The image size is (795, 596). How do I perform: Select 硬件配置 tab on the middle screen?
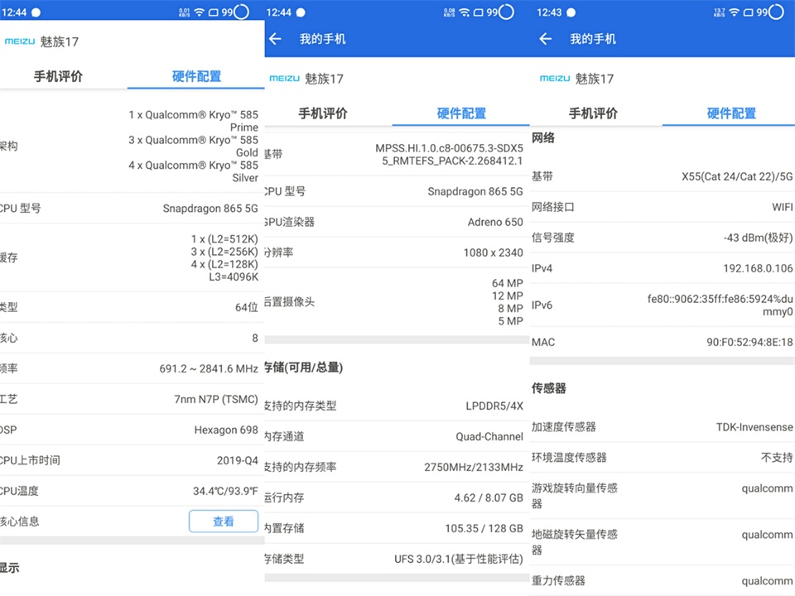pyautogui.click(x=461, y=113)
